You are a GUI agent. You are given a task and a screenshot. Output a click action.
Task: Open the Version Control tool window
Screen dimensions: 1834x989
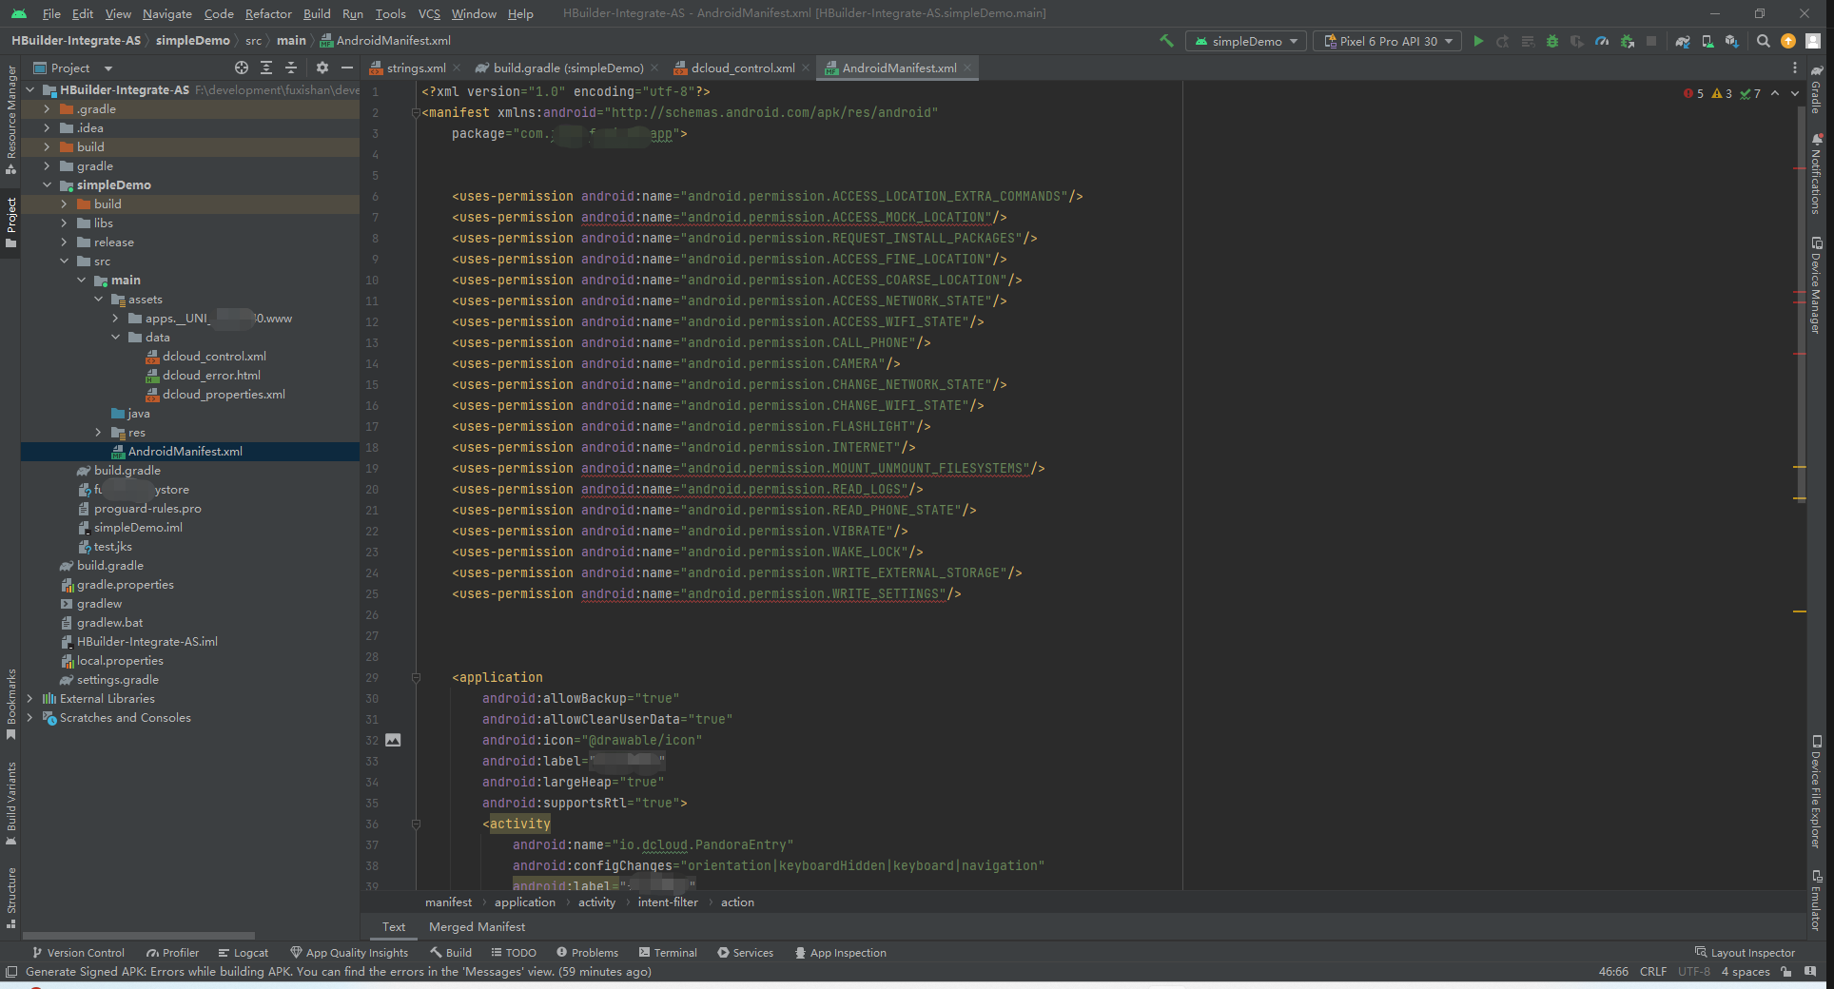78,952
